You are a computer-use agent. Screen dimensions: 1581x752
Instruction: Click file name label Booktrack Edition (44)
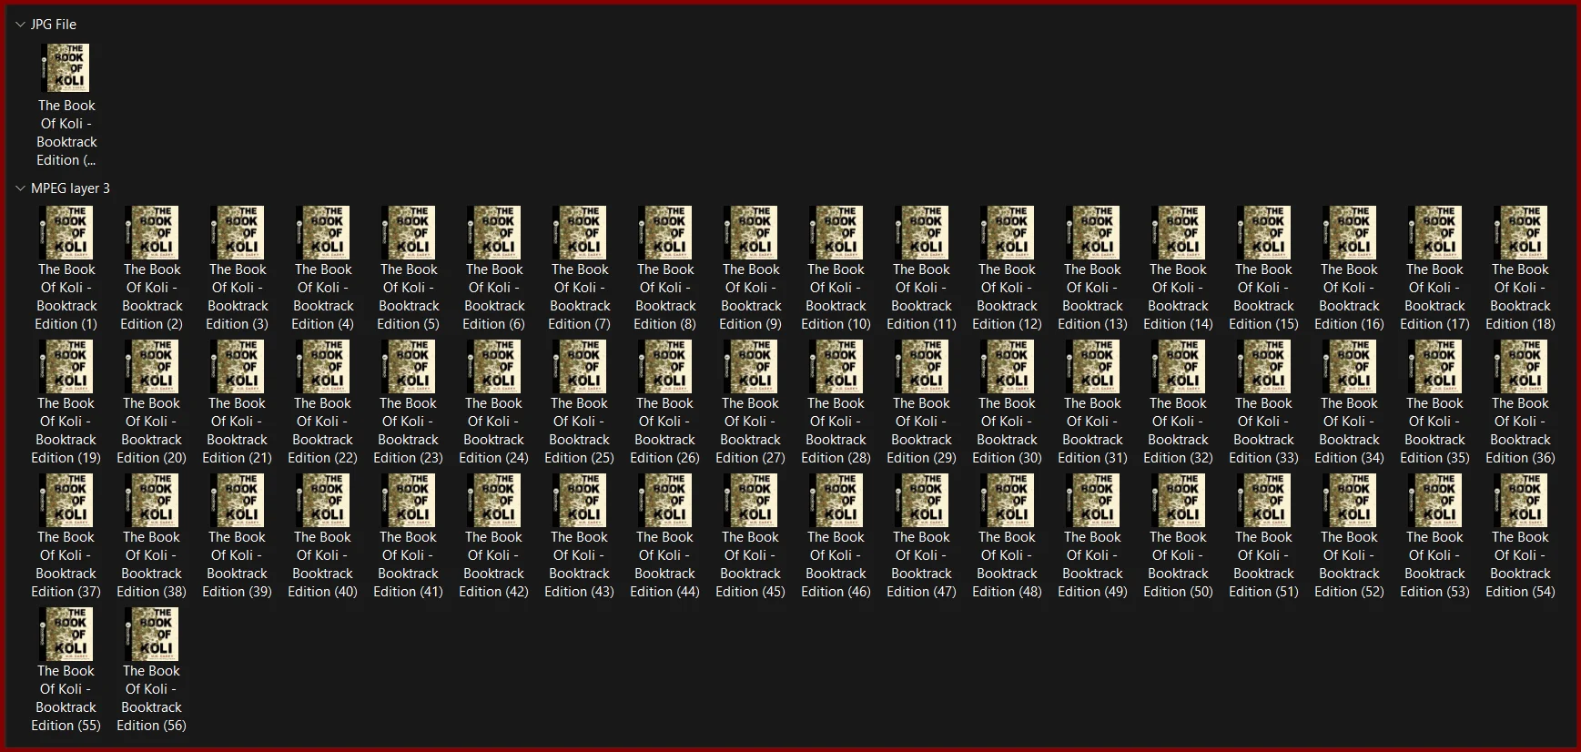pos(665,564)
